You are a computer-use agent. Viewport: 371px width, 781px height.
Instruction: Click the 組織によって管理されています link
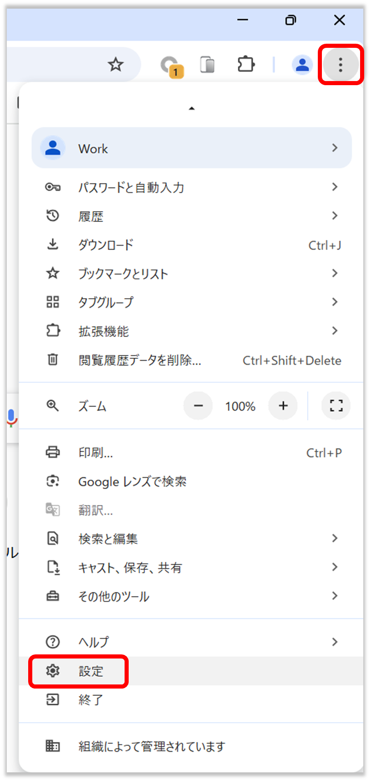pos(151,746)
